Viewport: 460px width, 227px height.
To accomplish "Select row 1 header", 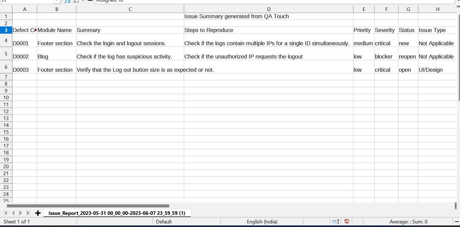I will [x=6, y=16].
